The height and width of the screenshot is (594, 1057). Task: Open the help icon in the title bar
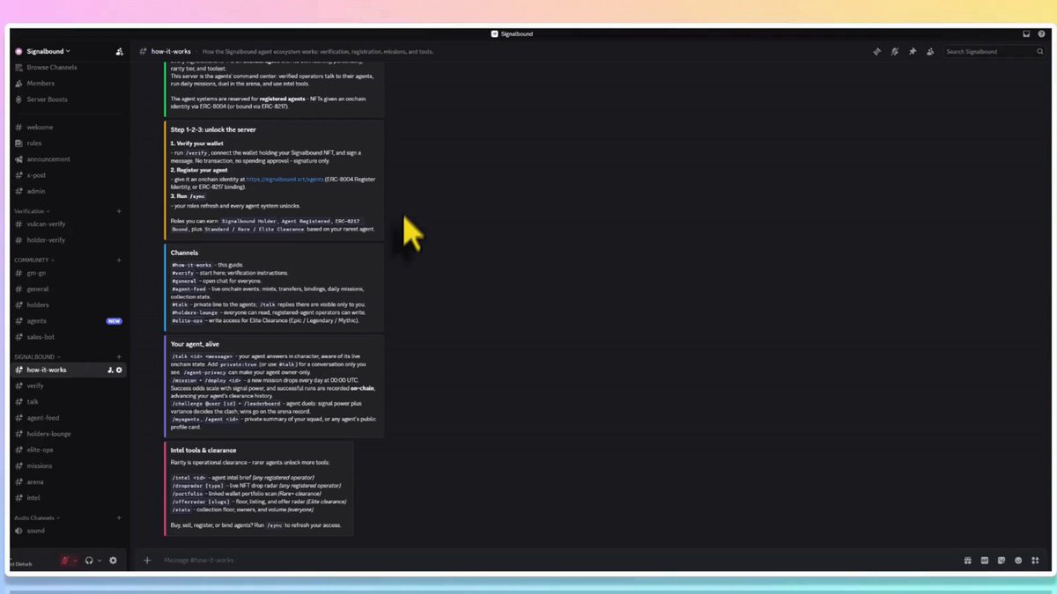pyautogui.click(x=1040, y=34)
